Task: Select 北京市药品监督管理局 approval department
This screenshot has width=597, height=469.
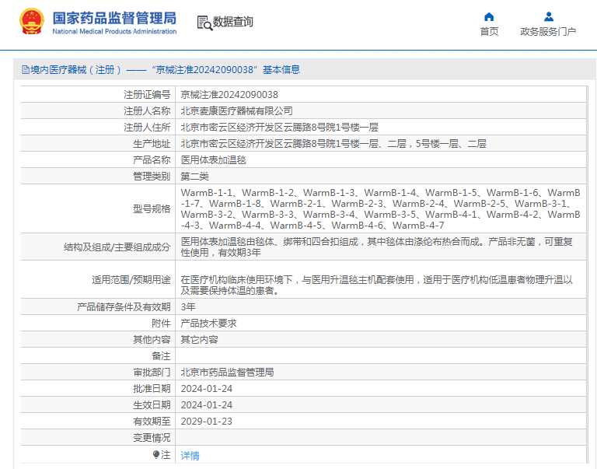Action: 227,373
